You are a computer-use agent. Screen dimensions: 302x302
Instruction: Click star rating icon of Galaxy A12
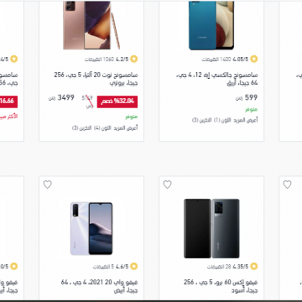click(254, 59)
